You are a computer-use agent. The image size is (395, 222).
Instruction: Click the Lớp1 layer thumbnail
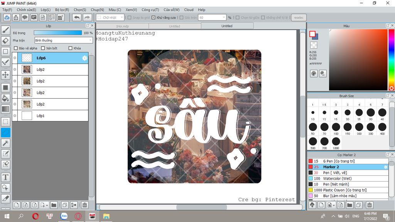[x=27, y=116]
